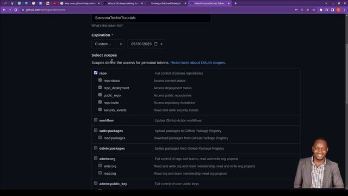Edit the SavannaTechieTutorials note field
This screenshot has height=196, width=348.
pos(151,18)
